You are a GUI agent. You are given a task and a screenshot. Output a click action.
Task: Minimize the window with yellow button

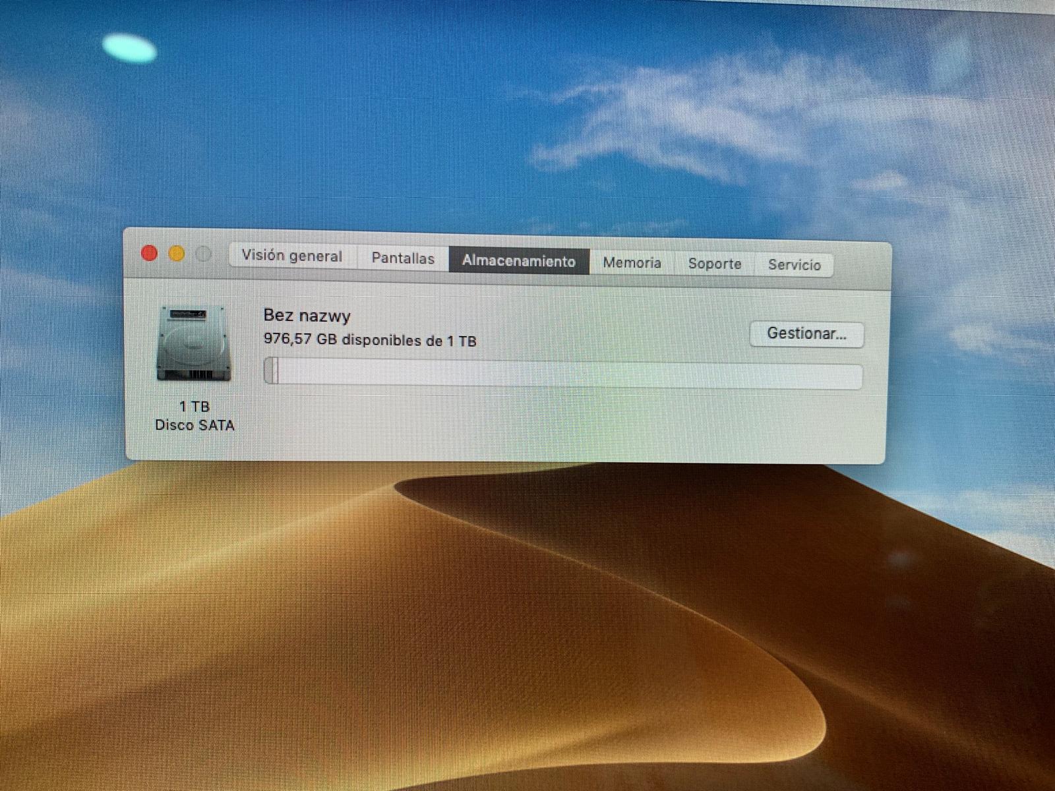point(177,254)
